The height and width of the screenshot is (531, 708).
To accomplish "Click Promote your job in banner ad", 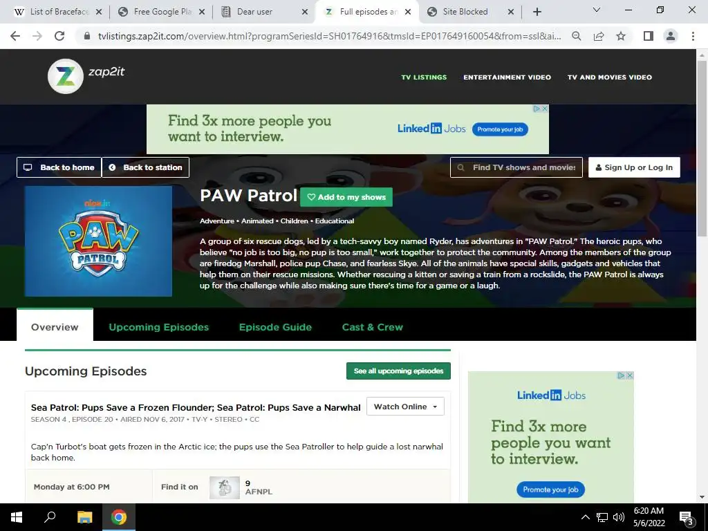I will (500, 129).
